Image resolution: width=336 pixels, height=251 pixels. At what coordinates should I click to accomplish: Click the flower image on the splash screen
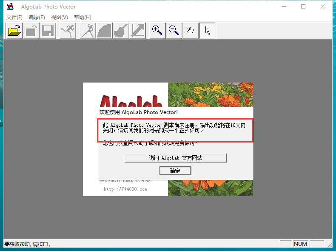[x=211, y=94]
